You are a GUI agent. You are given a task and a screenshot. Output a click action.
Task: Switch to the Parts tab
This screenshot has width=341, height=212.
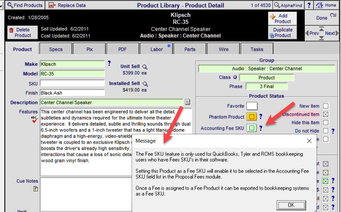click(x=190, y=49)
